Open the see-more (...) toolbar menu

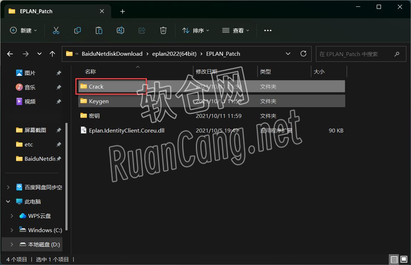click(268, 30)
